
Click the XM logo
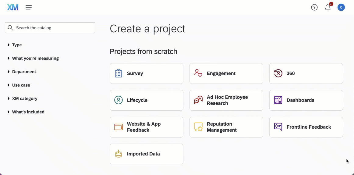coord(13,7)
